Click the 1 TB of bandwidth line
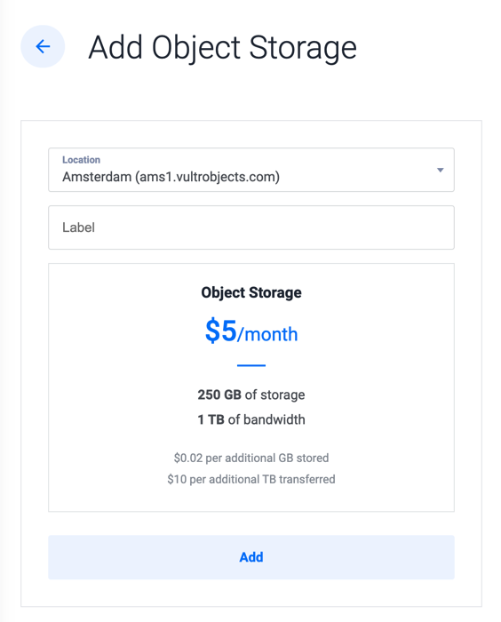Image resolution: width=501 pixels, height=622 pixels. point(251,419)
